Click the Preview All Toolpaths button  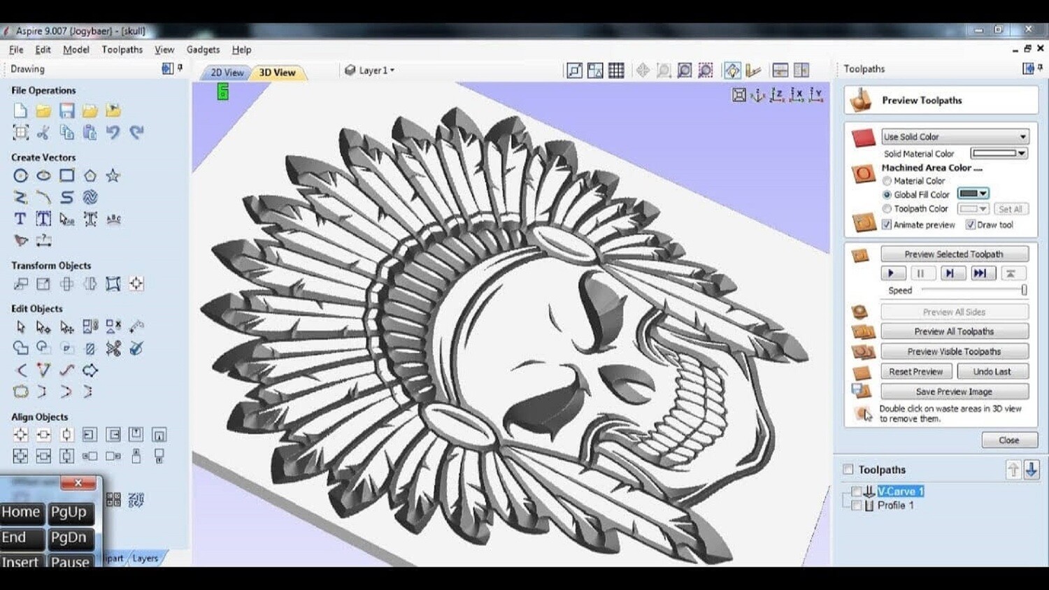954,331
